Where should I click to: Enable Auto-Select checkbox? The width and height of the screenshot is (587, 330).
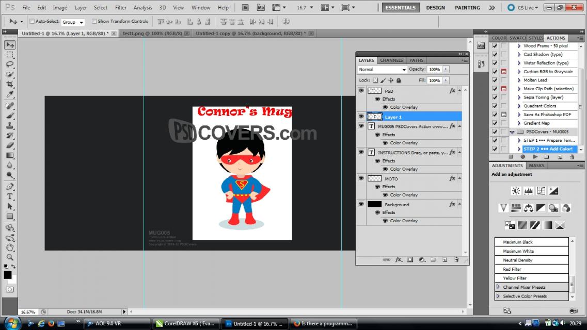click(x=32, y=21)
